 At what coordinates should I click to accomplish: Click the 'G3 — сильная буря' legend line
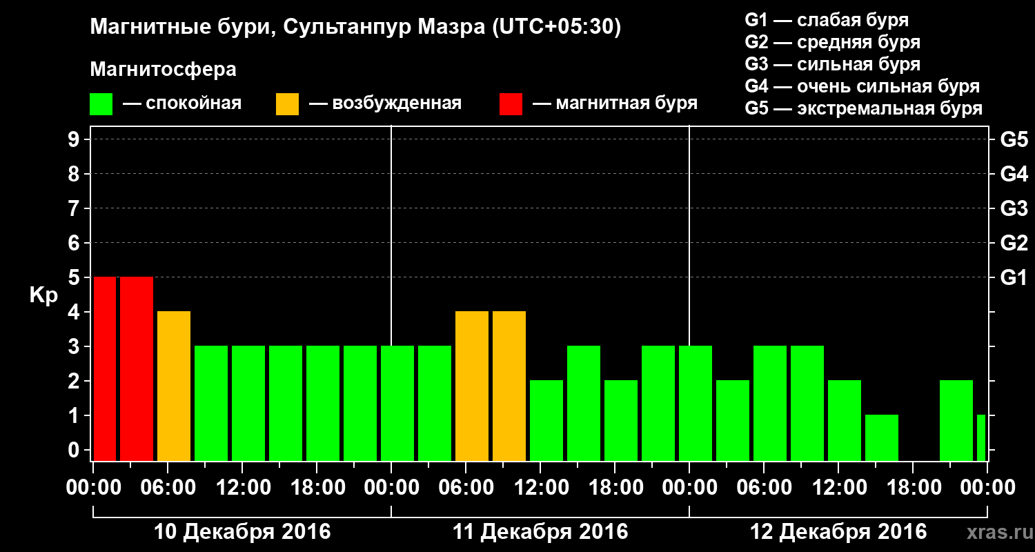[x=832, y=64]
